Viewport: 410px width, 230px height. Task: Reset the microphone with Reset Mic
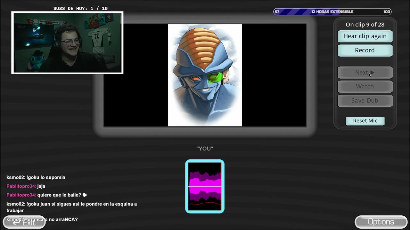[x=365, y=121]
